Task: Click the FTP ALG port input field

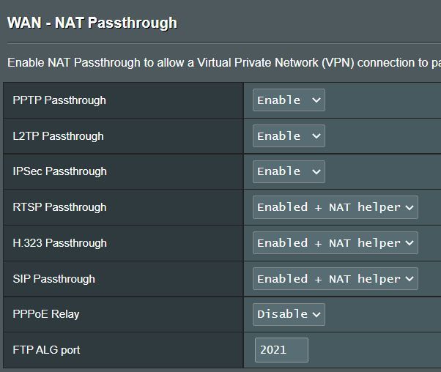Action: point(281,350)
